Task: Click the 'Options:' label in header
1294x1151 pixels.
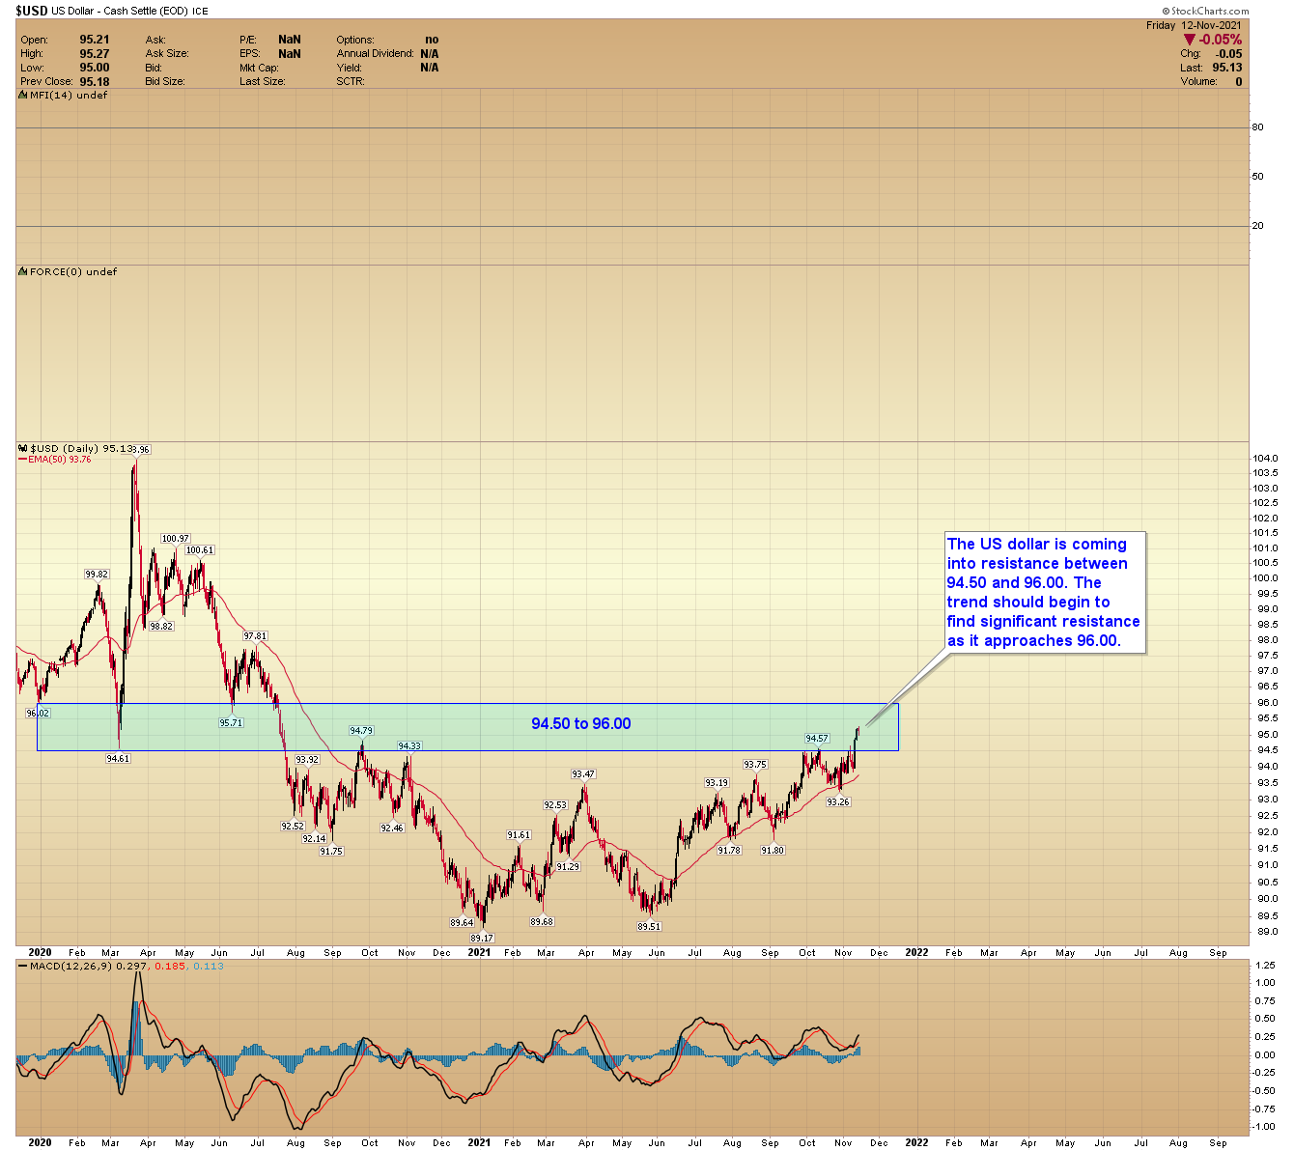Action: [355, 40]
